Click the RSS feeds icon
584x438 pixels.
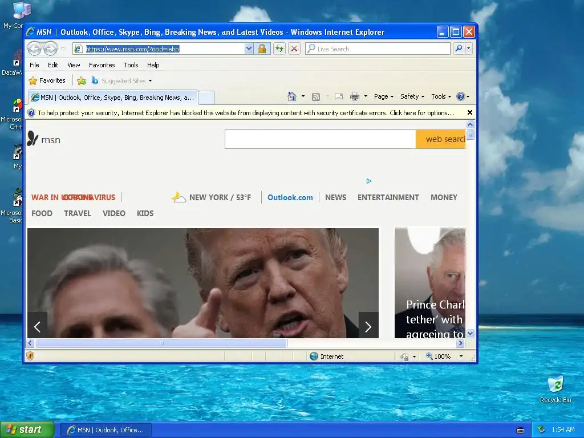click(x=316, y=97)
